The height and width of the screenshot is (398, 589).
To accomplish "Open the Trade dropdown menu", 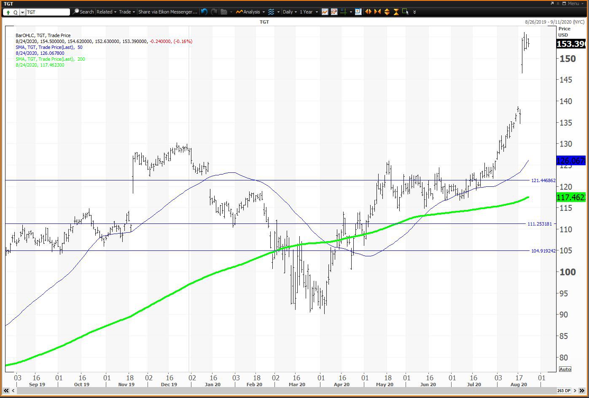I will coord(126,12).
